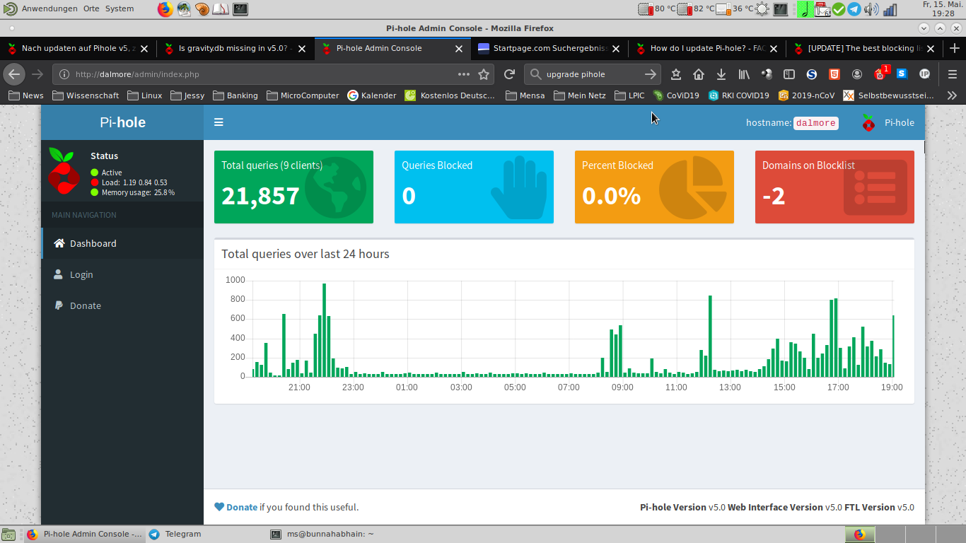Open the Kalender bookmark

point(372,95)
